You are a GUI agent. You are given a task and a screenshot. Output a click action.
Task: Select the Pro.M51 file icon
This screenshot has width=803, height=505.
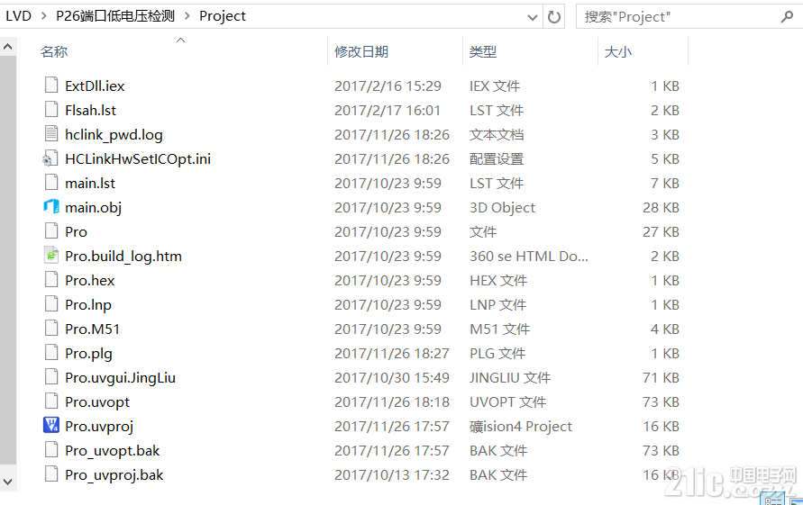click(x=51, y=329)
